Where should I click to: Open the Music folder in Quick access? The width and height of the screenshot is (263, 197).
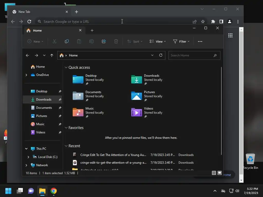click(x=88, y=112)
